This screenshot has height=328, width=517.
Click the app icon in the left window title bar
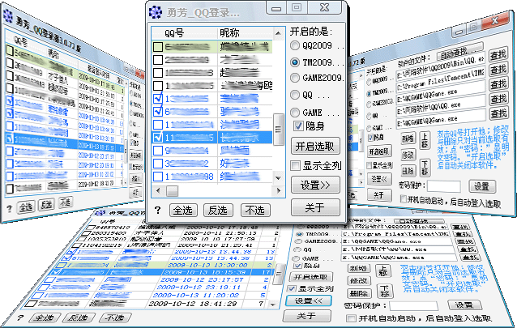coord(8,16)
